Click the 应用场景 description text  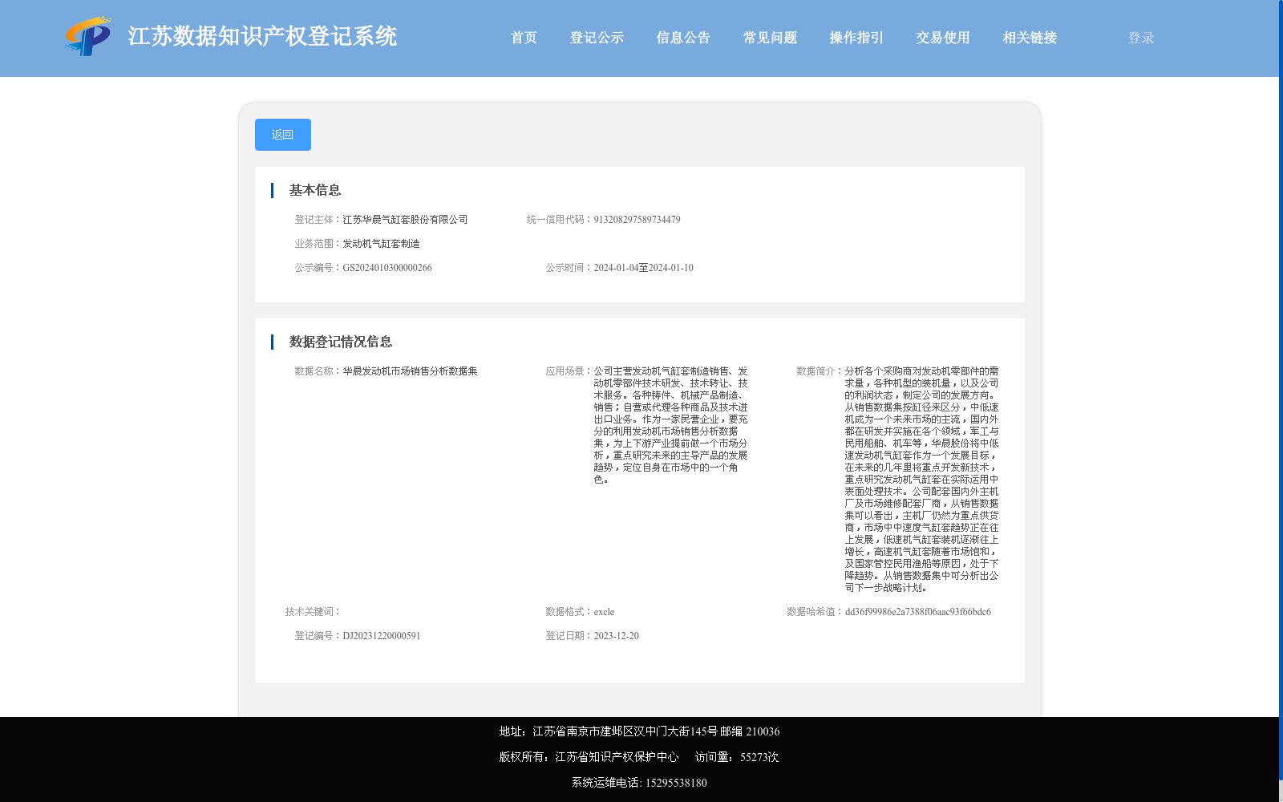pyautogui.click(x=670, y=425)
